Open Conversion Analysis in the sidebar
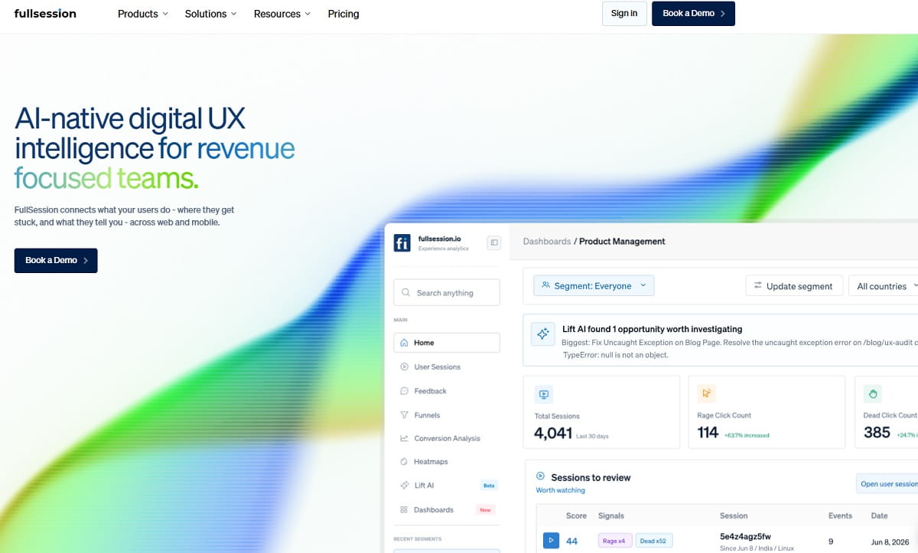Viewport: 918px width, 553px height. coord(447,438)
